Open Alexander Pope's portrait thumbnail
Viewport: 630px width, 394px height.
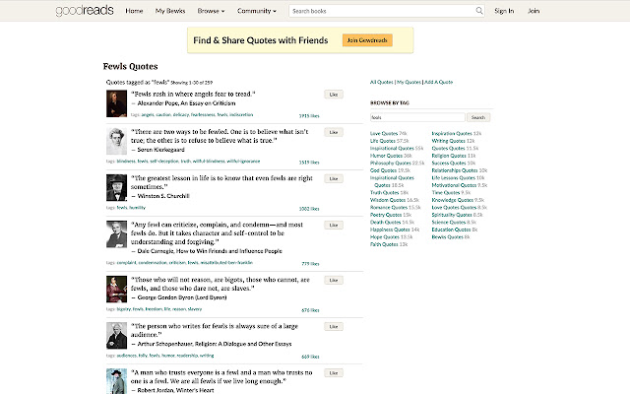(116, 103)
